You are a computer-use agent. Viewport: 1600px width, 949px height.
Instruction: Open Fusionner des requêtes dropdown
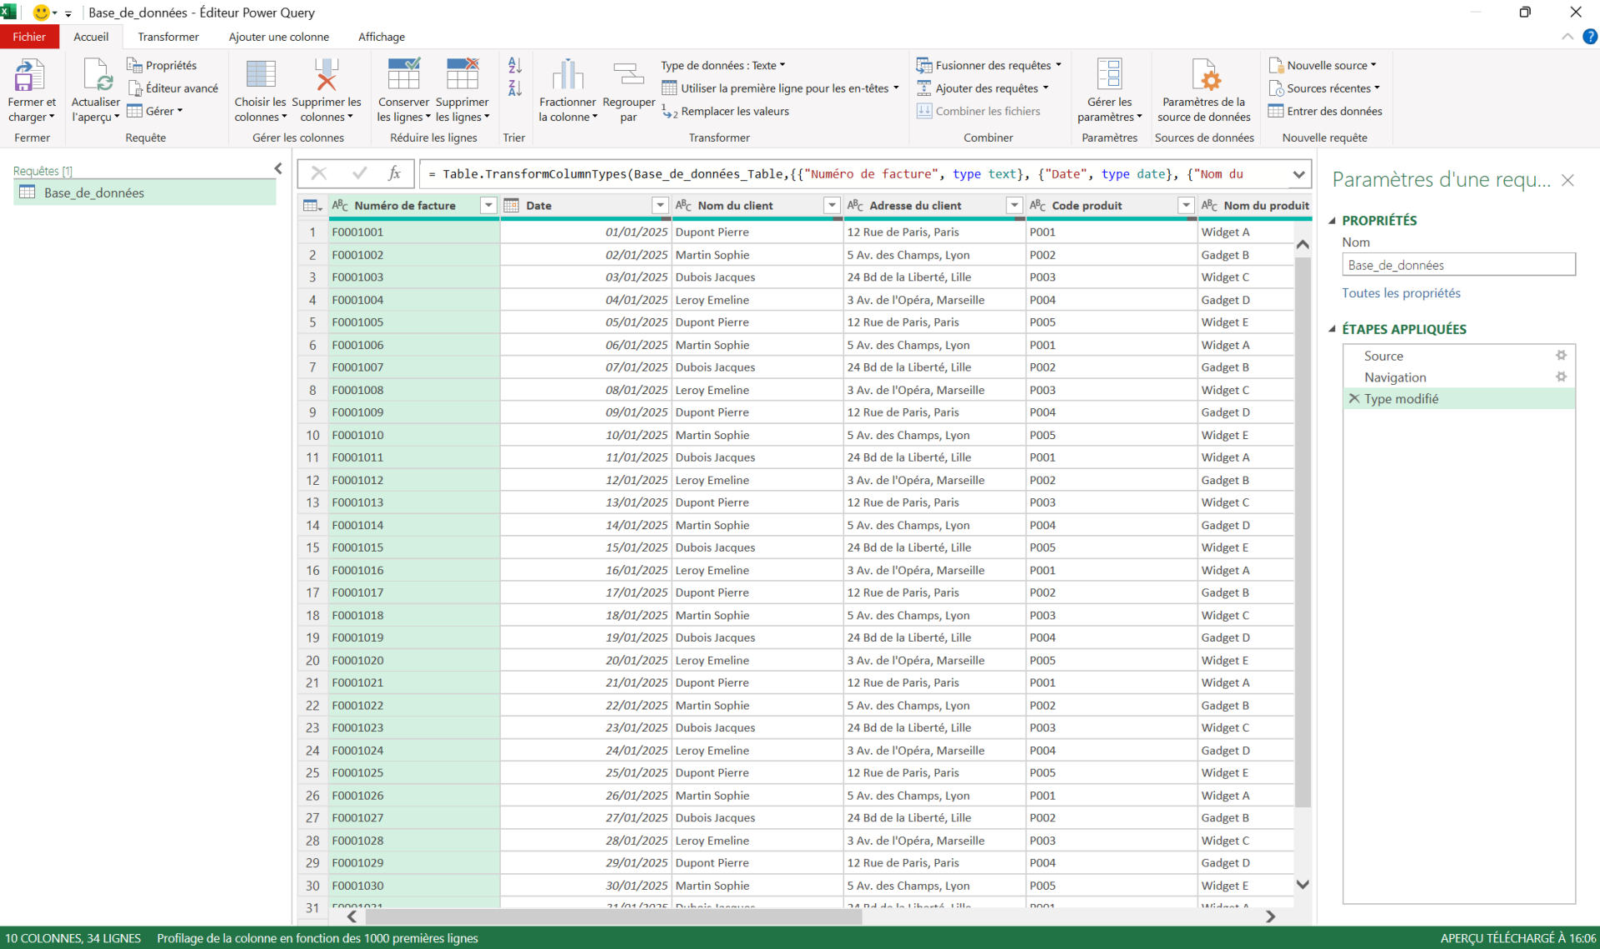(989, 65)
